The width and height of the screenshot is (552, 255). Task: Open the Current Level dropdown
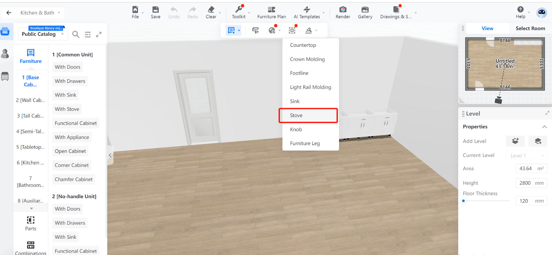coord(526,155)
